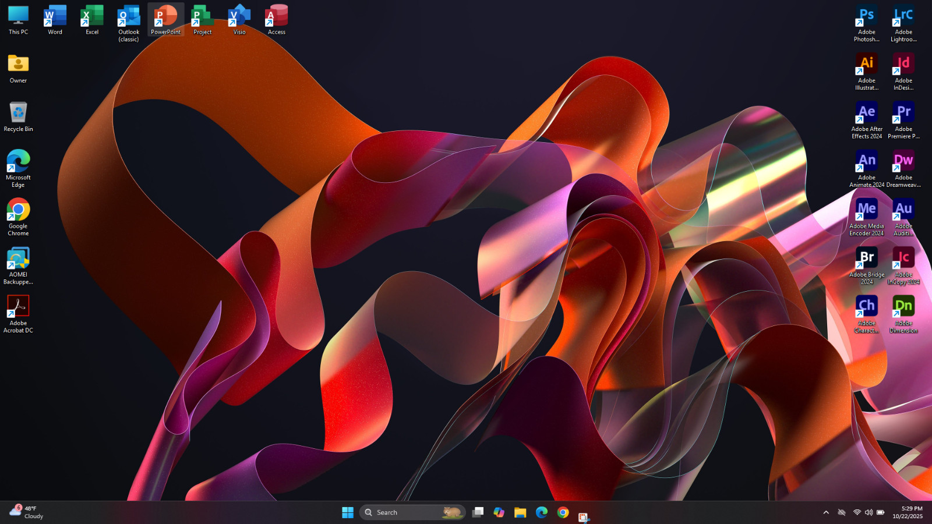This screenshot has width=932, height=524.
Task: Open the Windows Start menu
Action: click(x=348, y=512)
